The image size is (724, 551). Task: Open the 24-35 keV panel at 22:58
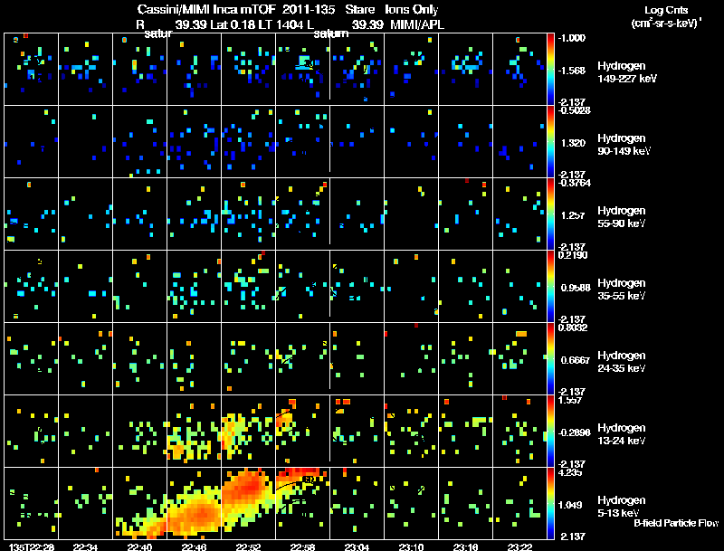[303, 358]
